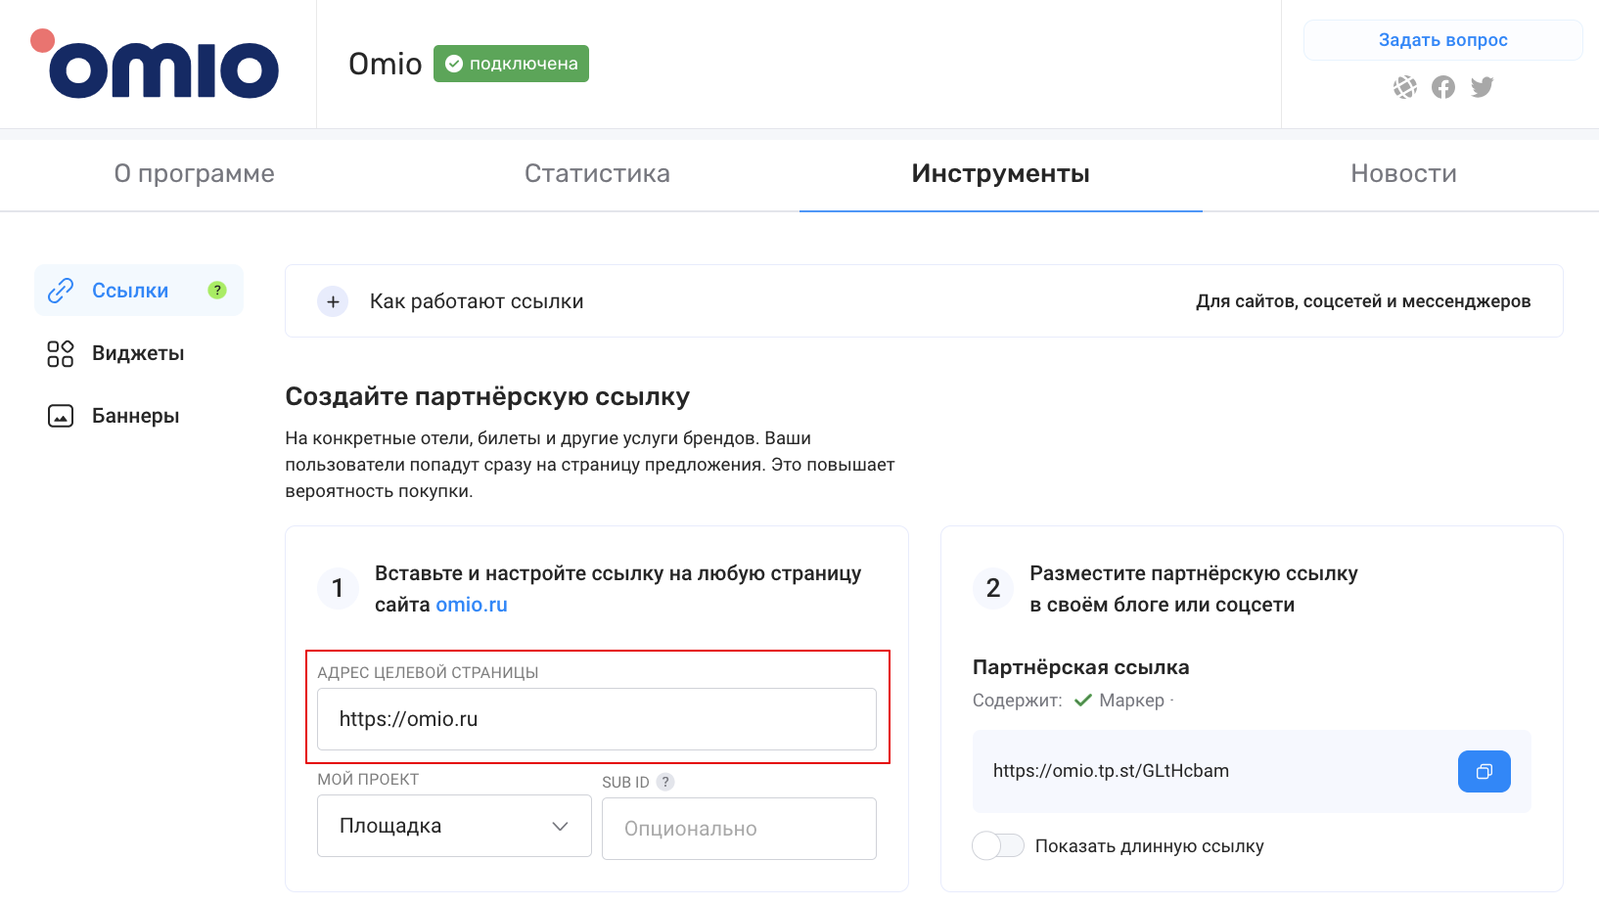Toggle Показать длинную ссылку switch
This screenshot has height=906, width=1599.
[998, 845]
